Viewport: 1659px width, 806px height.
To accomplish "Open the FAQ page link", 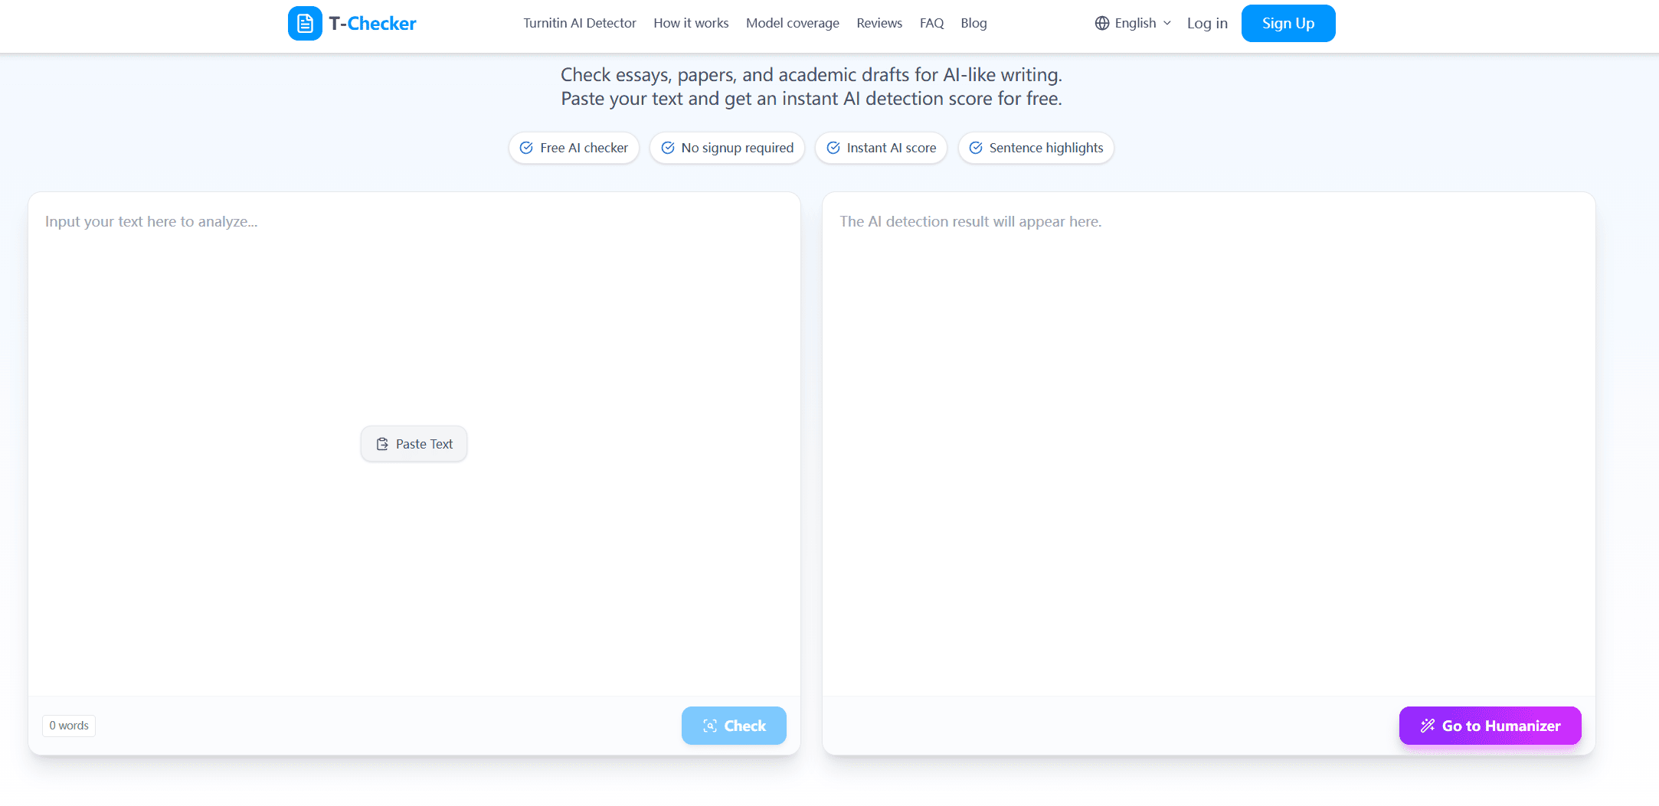I will point(931,23).
